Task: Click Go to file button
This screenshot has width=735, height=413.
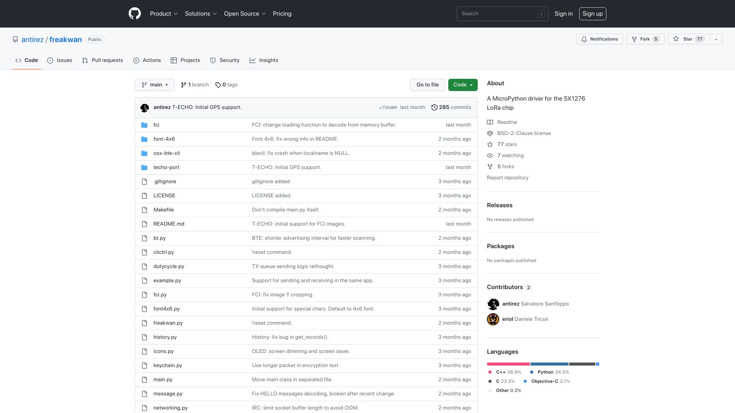Action: pyautogui.click(x=428, y=85)
